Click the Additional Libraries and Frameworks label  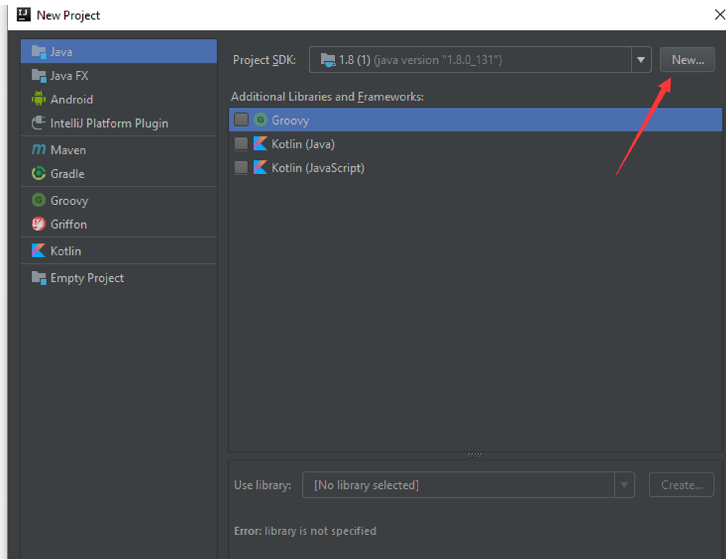pyautogui.click(x=327, y=97)
